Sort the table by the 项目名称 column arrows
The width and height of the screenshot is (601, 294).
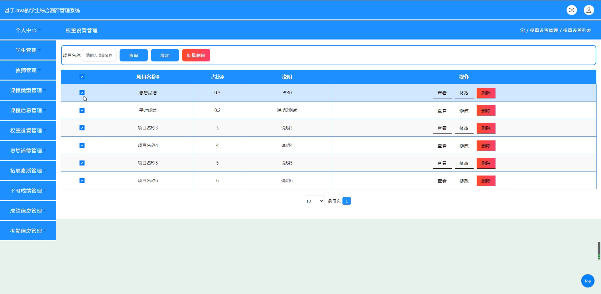tap(158, 77)
